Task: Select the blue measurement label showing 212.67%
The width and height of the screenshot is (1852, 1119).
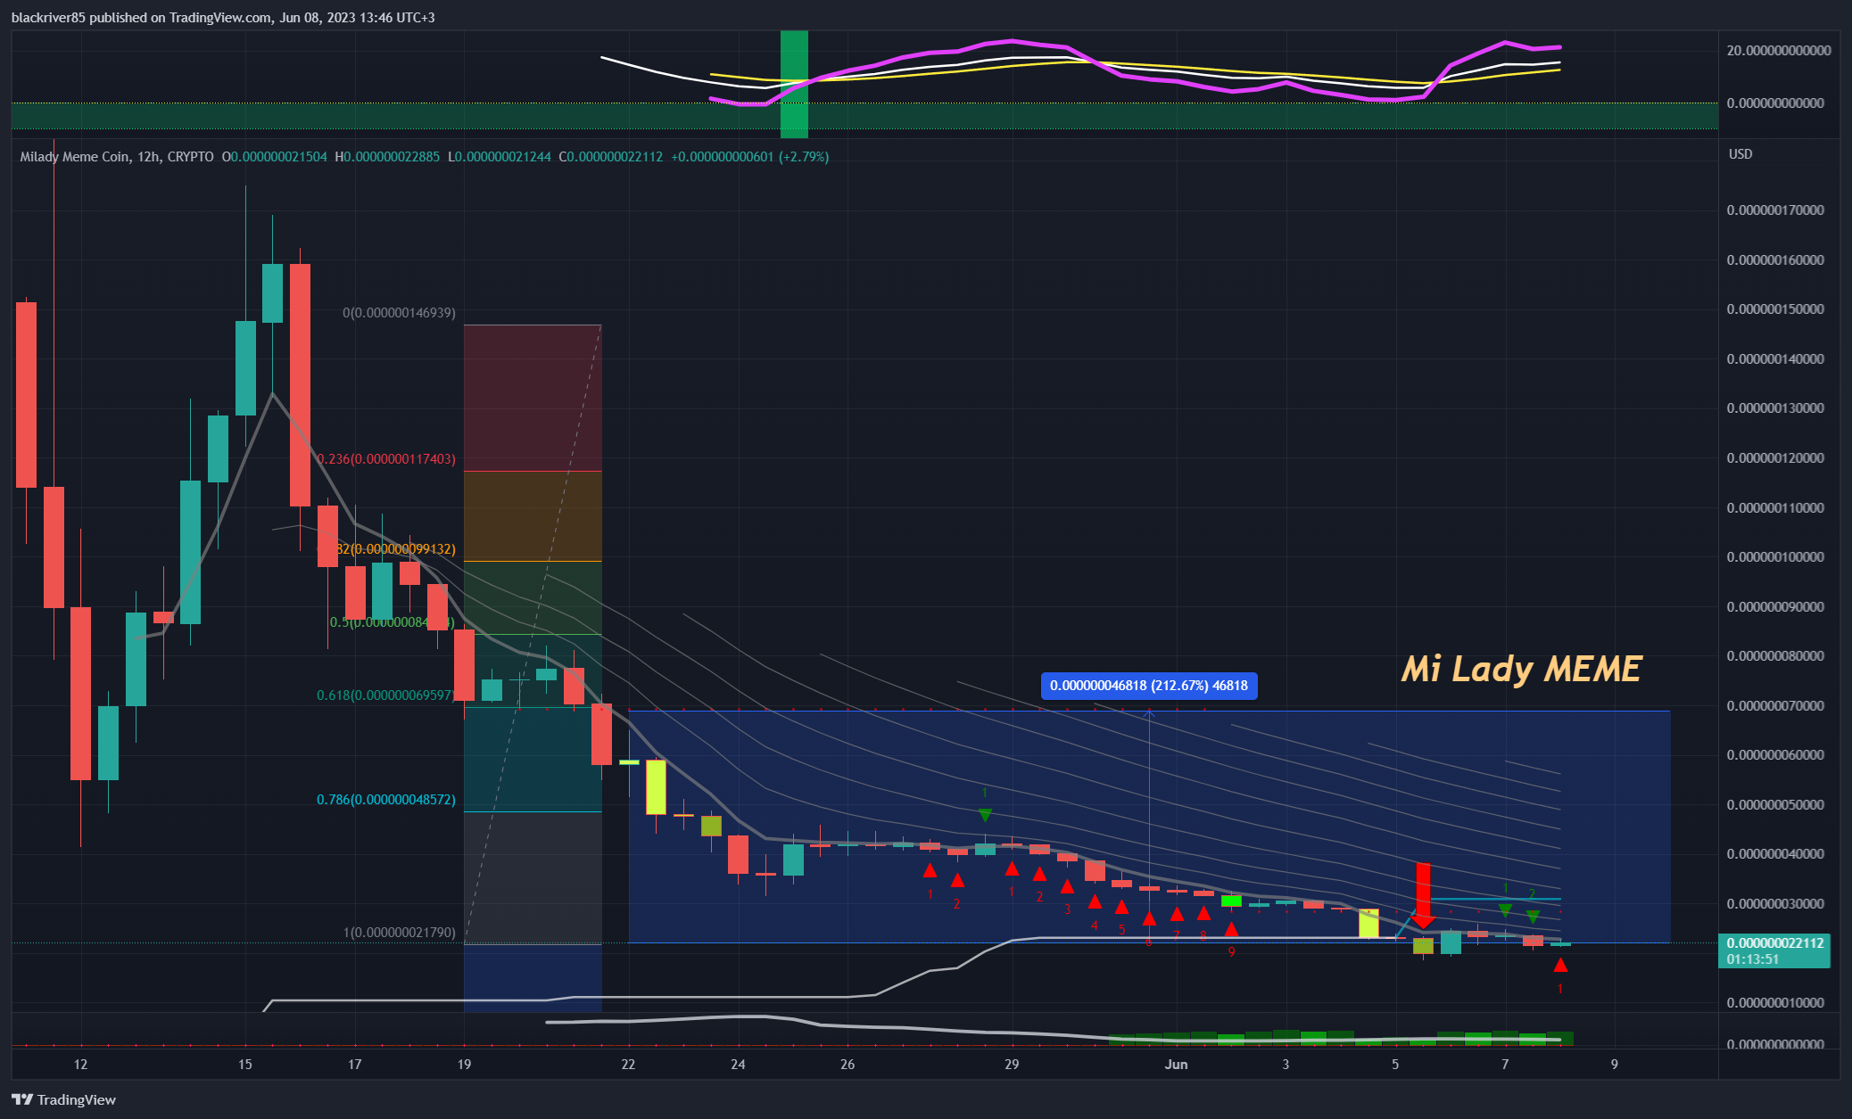Action: 1149,686
